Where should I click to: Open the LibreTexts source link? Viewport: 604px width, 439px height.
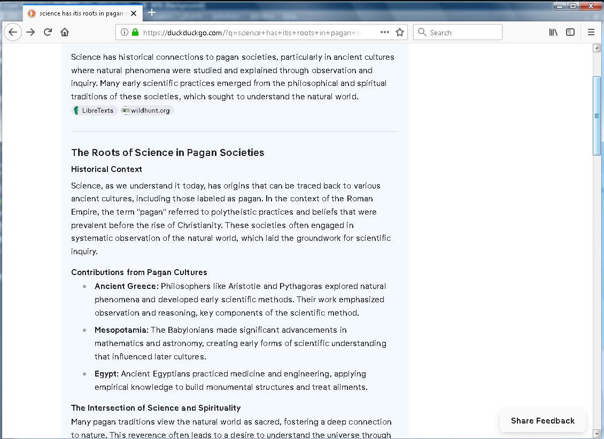(94, 111)
